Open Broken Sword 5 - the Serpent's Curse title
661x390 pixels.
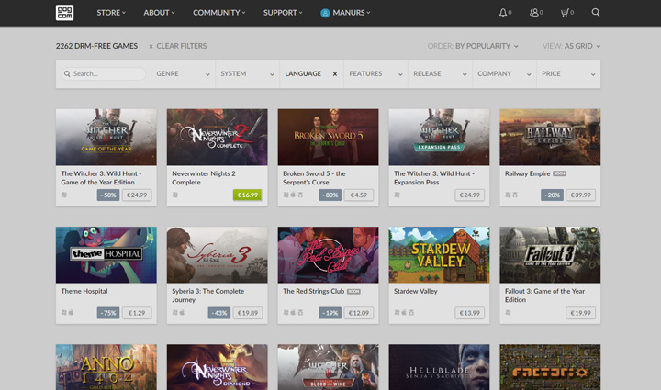pyautogui.click(x=314, y=178)
